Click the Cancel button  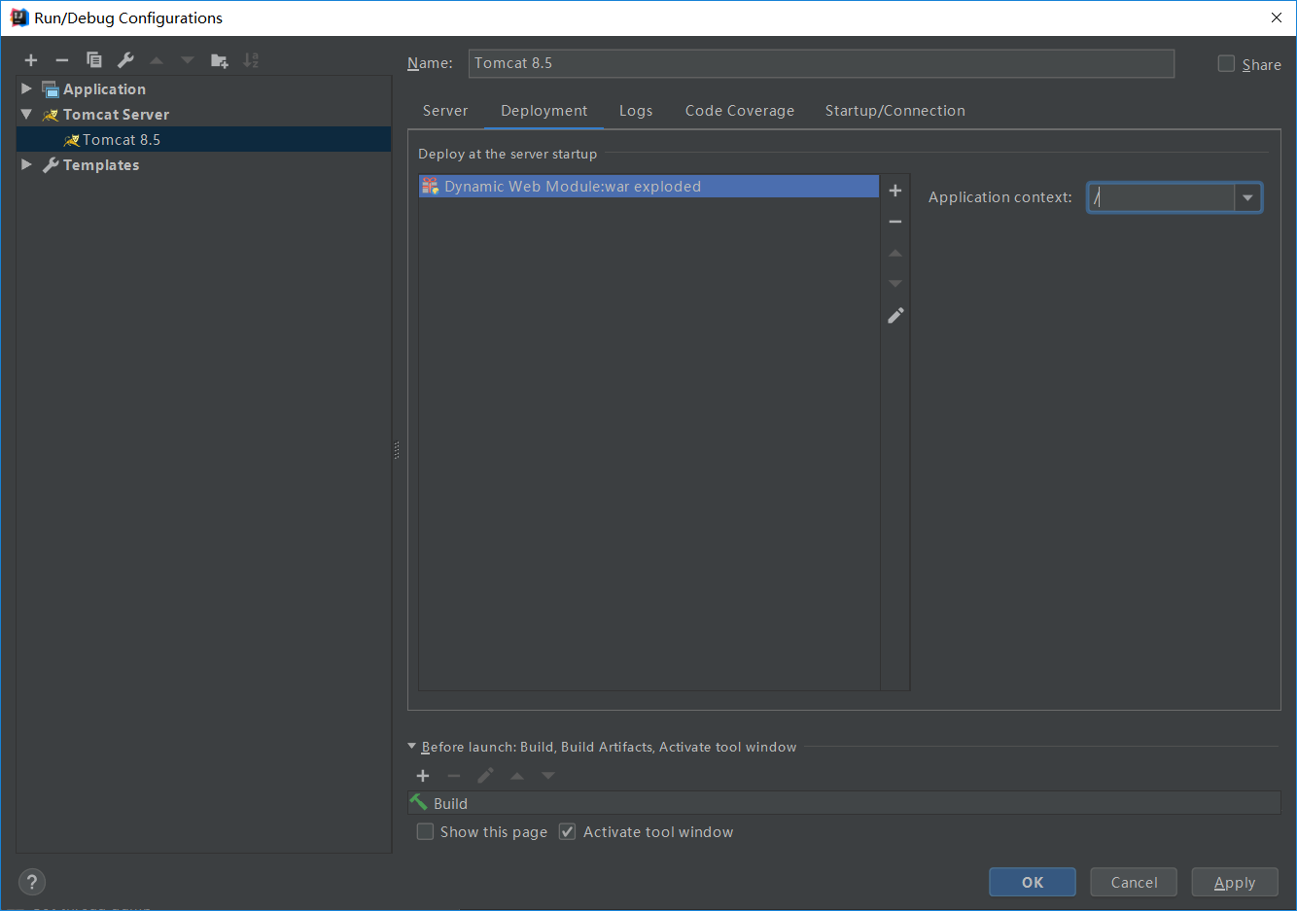click(x=1134, y=882)
